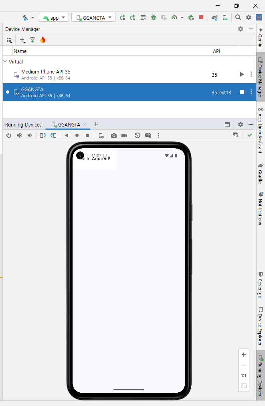Click the Profile app gauge icon
265x406 pixels.
click(x=174, y=18)
